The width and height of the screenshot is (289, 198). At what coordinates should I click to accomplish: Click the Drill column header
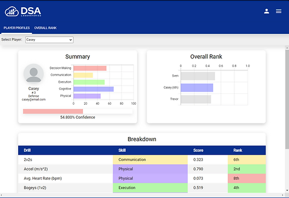[27, 151]
